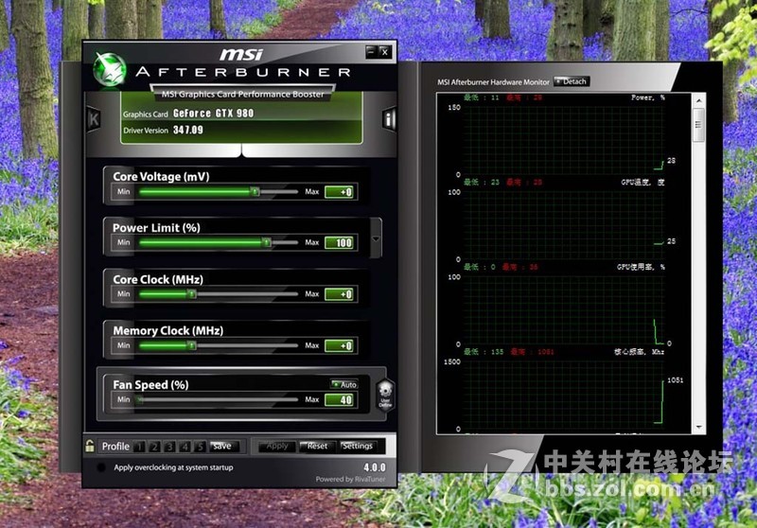The height and width of the screenshot is (528, 757).
Task: Click the 4.0.0 version number
Action: pyautogui.click(x=375, y=467)
